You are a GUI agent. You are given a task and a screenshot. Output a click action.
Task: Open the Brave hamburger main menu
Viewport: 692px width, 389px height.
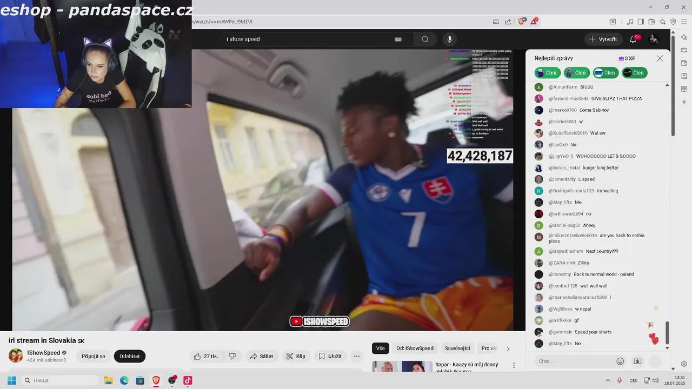coord(684,22)
